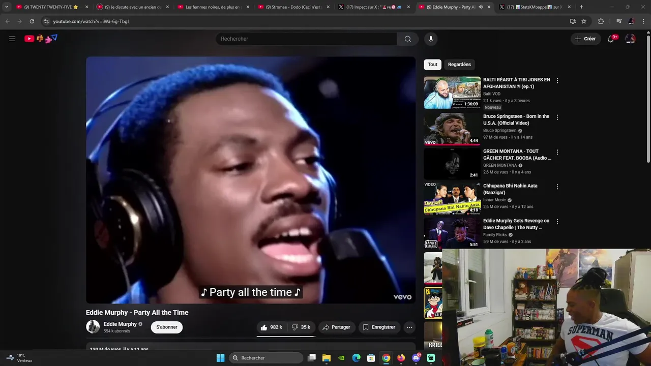This screenshot has height=366, width=651.
Task: Click the Chrome address bar URL
Action: click(91, 21)
